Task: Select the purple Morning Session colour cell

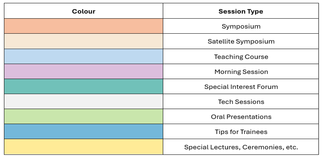Action: tap(84, 72)
